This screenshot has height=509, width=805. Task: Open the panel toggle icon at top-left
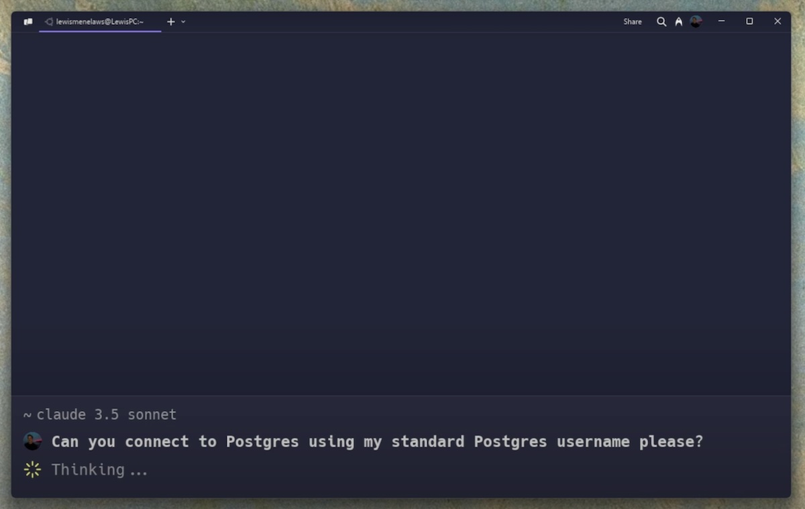pos(28,21)
